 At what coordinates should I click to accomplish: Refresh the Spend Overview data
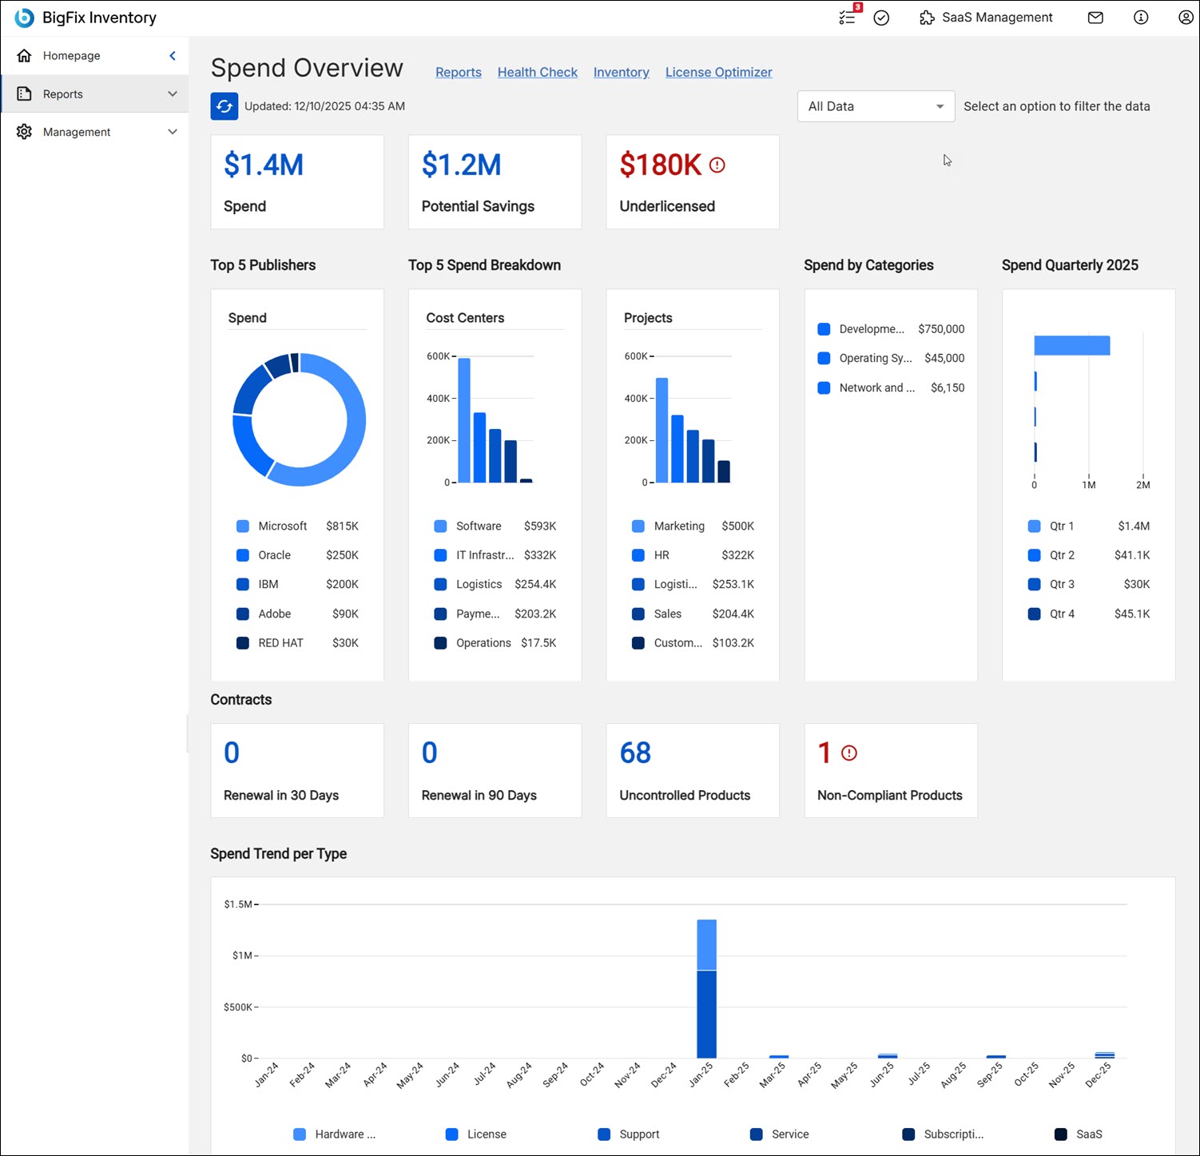pyautogui.click(x=225, y=106)
